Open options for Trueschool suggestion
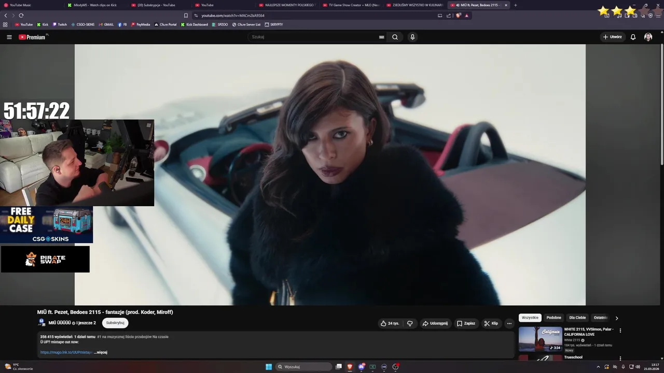 pyautogui.click(x=620, y=358)
